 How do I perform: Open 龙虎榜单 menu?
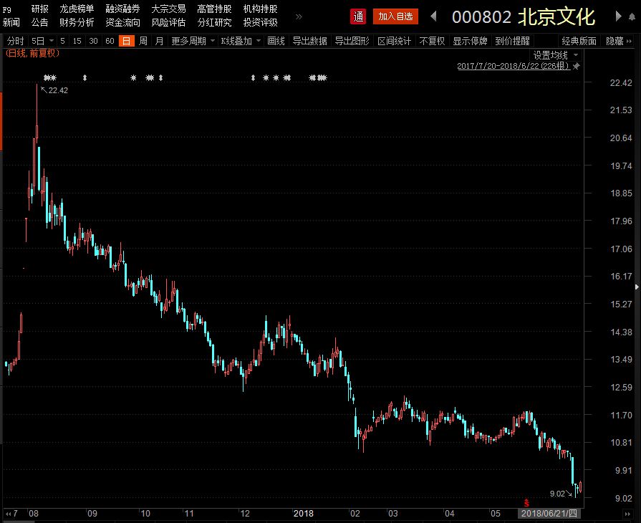77,9
